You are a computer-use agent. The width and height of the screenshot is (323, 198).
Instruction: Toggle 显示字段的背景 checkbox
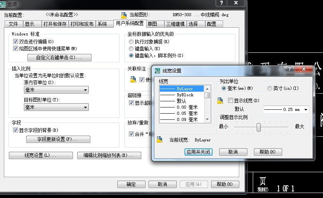coord(15,130)
